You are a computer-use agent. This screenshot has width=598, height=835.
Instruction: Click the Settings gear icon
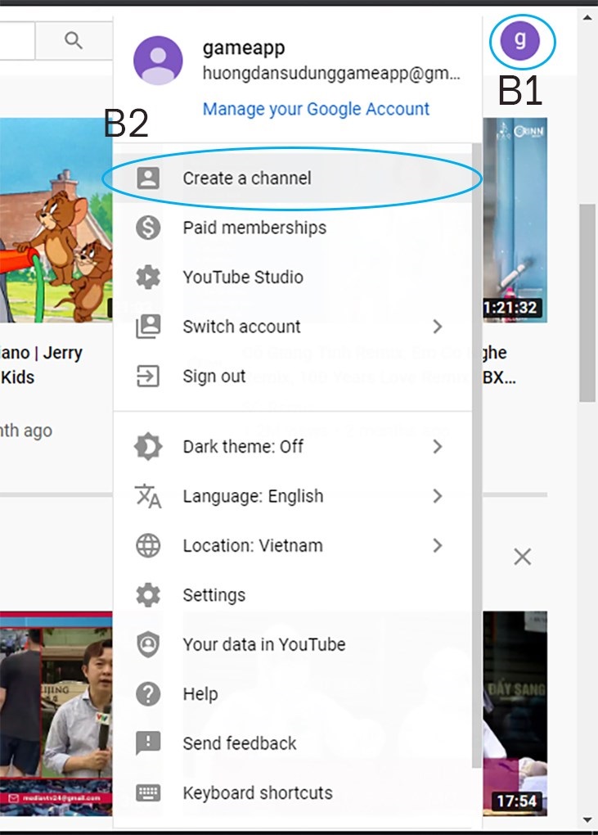148,595
